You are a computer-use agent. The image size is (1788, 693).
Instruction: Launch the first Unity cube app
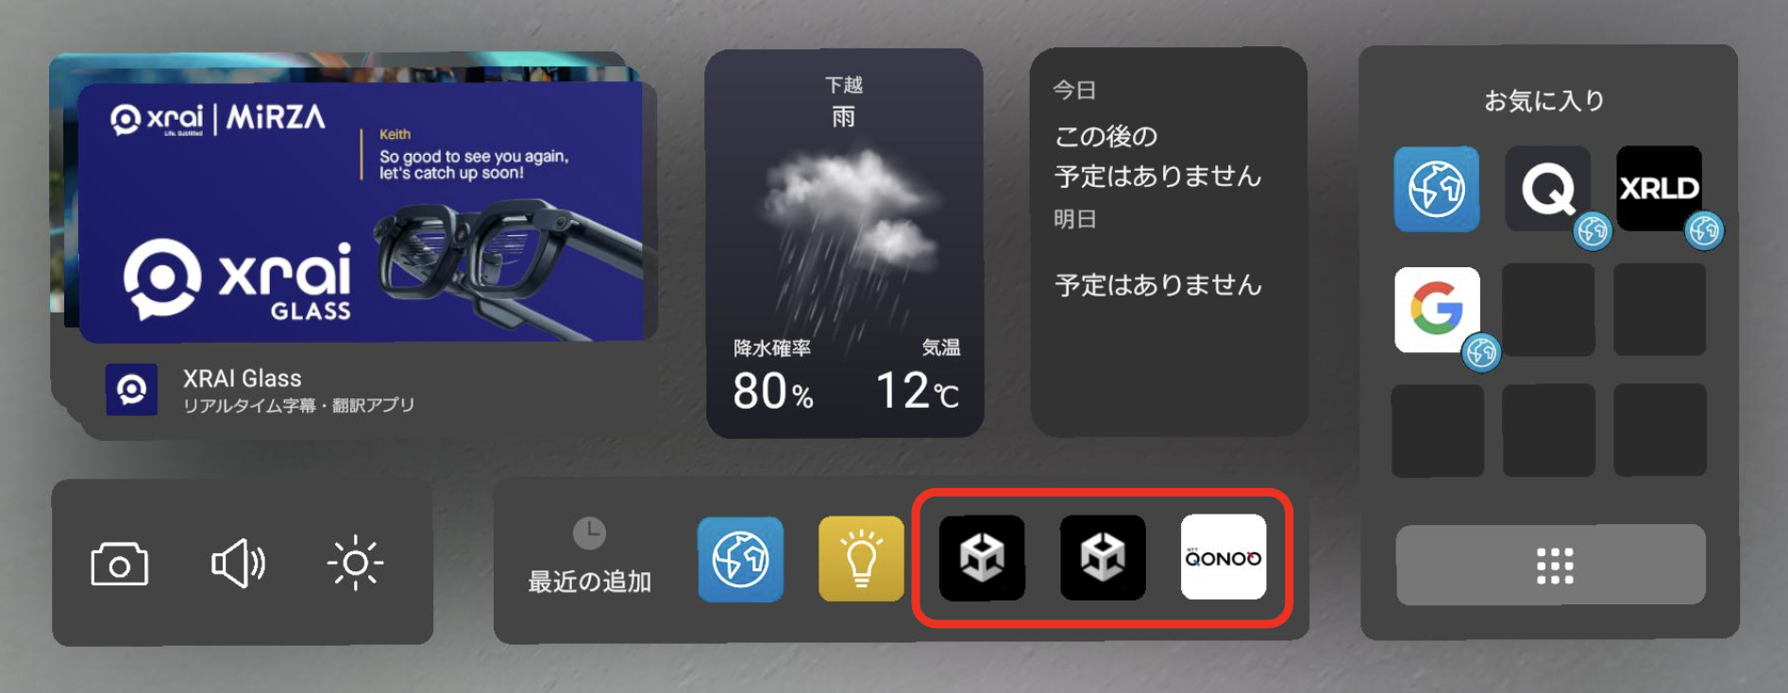coord(982,558)
